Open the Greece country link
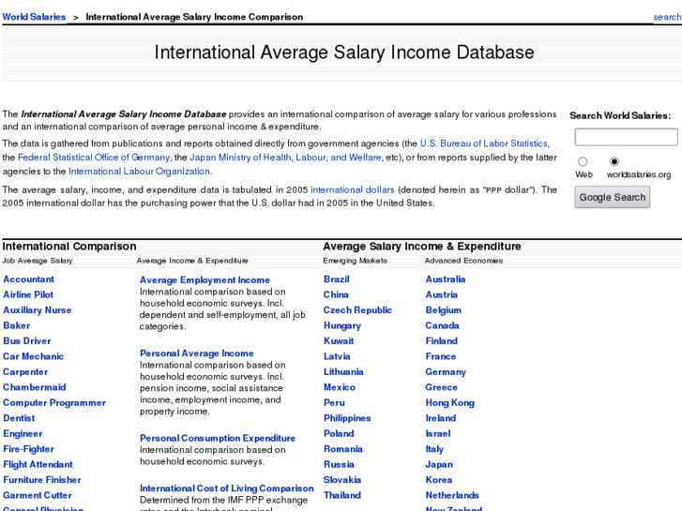This screenshot has width=682, height=511. click(x=442, y=387)
